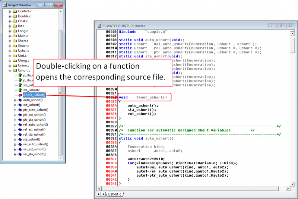Click the Project Window scroll down arrow
Image resolution: width=298 pixels, height=199 pixels.
point(60,158)
